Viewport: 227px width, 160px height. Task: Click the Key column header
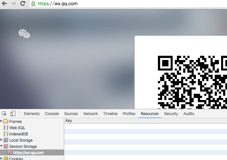(x=145, y=121)
